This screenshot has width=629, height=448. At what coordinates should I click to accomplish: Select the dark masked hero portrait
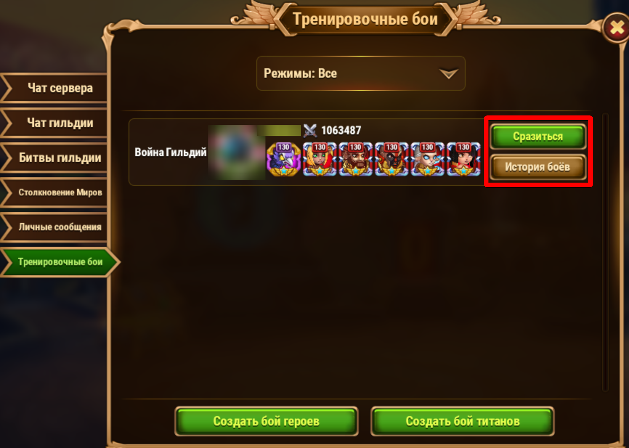coord(391,159)
